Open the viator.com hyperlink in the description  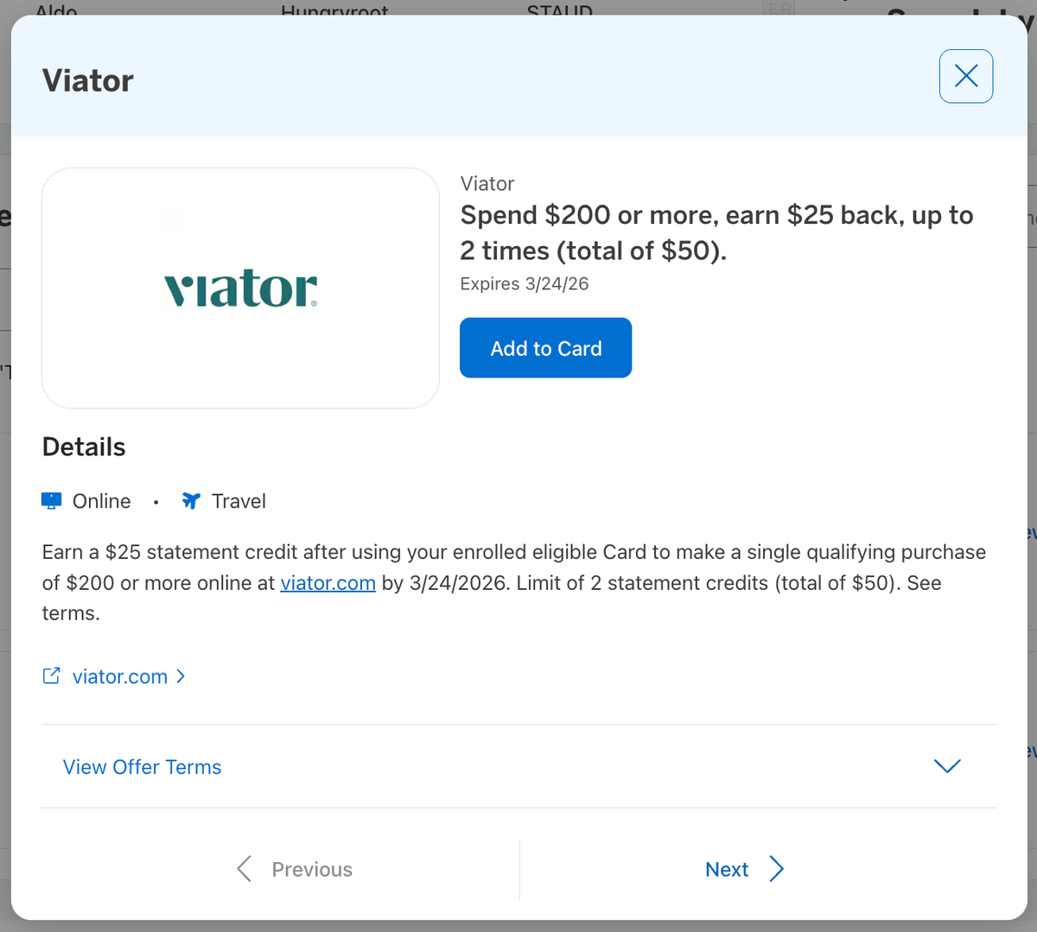328,582
